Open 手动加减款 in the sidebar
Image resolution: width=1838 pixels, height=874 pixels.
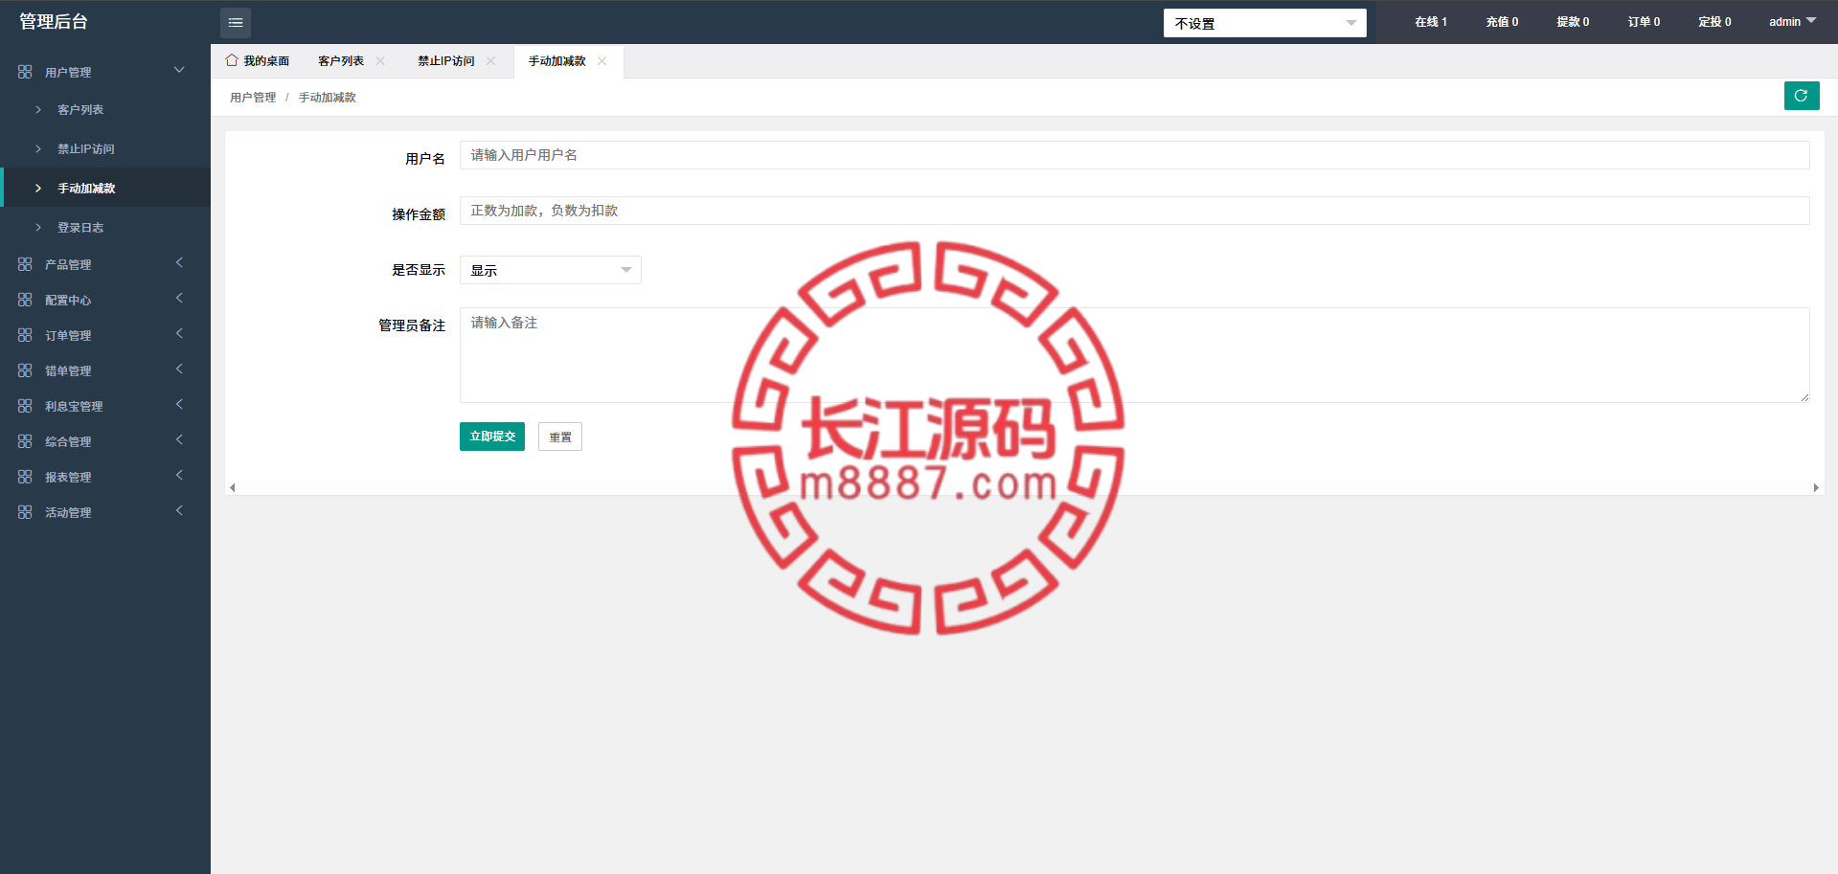[105, 188]
